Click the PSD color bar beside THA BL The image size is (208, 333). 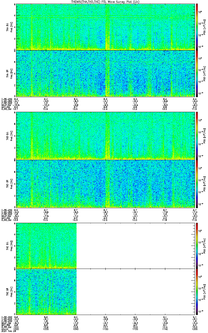197,27
